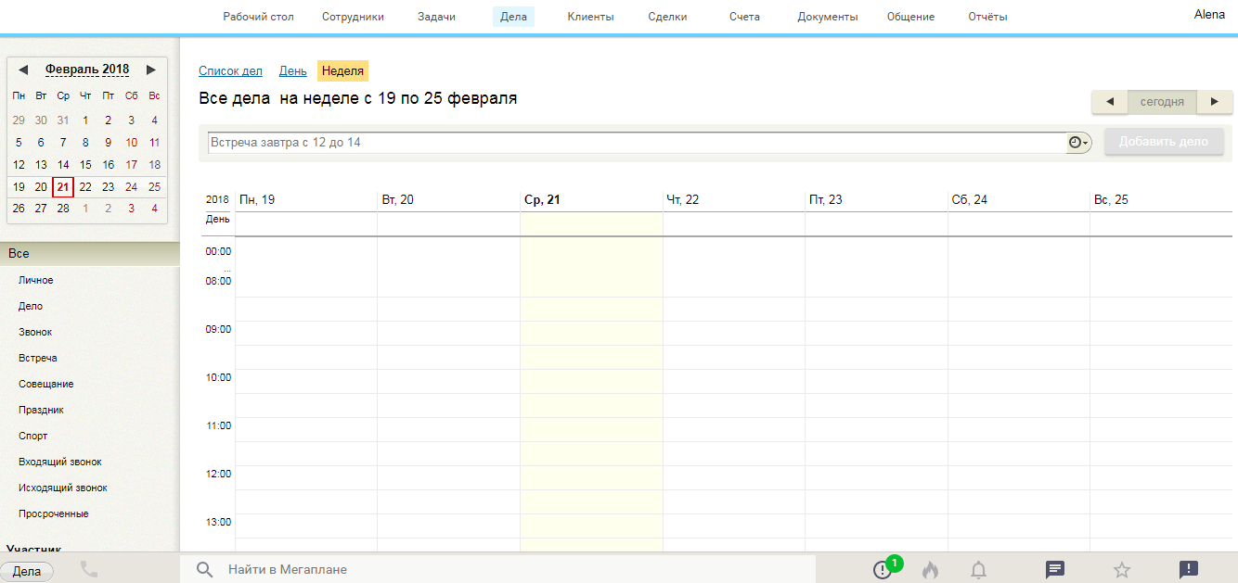Filter by 'Входящий звонок' category

click(x=60, y=462)
